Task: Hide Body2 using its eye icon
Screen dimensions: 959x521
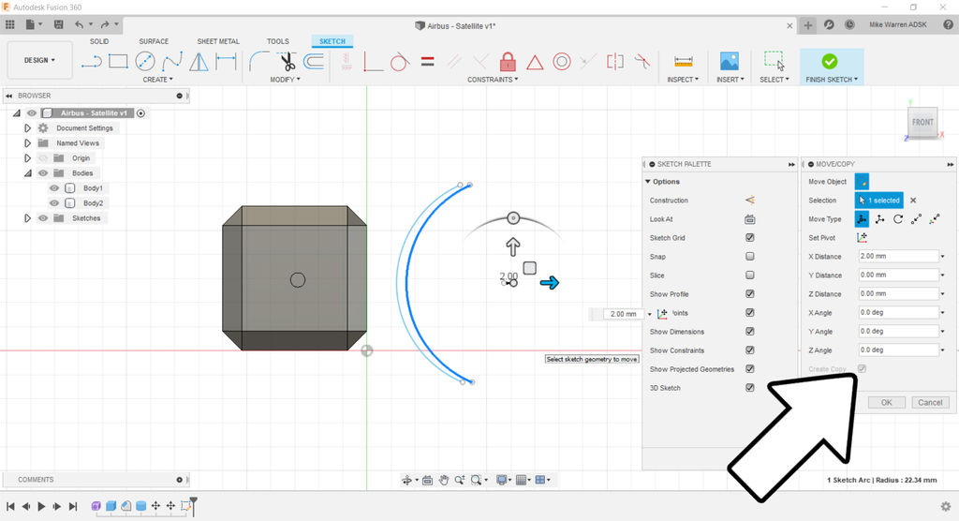Action: (x=54, y=202)
